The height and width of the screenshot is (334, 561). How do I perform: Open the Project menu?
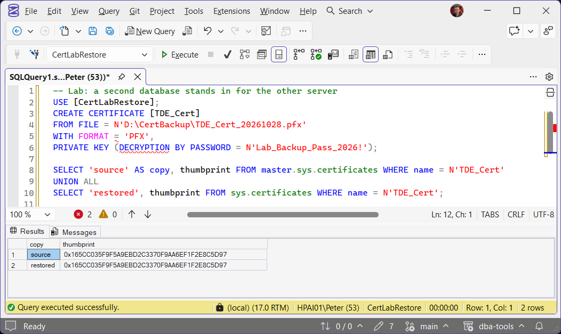[x=162, y=11]
